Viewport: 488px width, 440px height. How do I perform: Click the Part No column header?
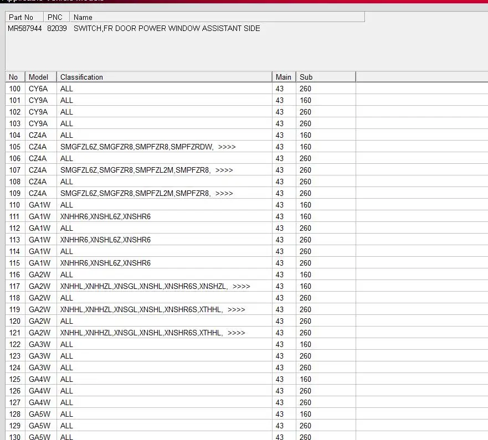tap(24, 17)
